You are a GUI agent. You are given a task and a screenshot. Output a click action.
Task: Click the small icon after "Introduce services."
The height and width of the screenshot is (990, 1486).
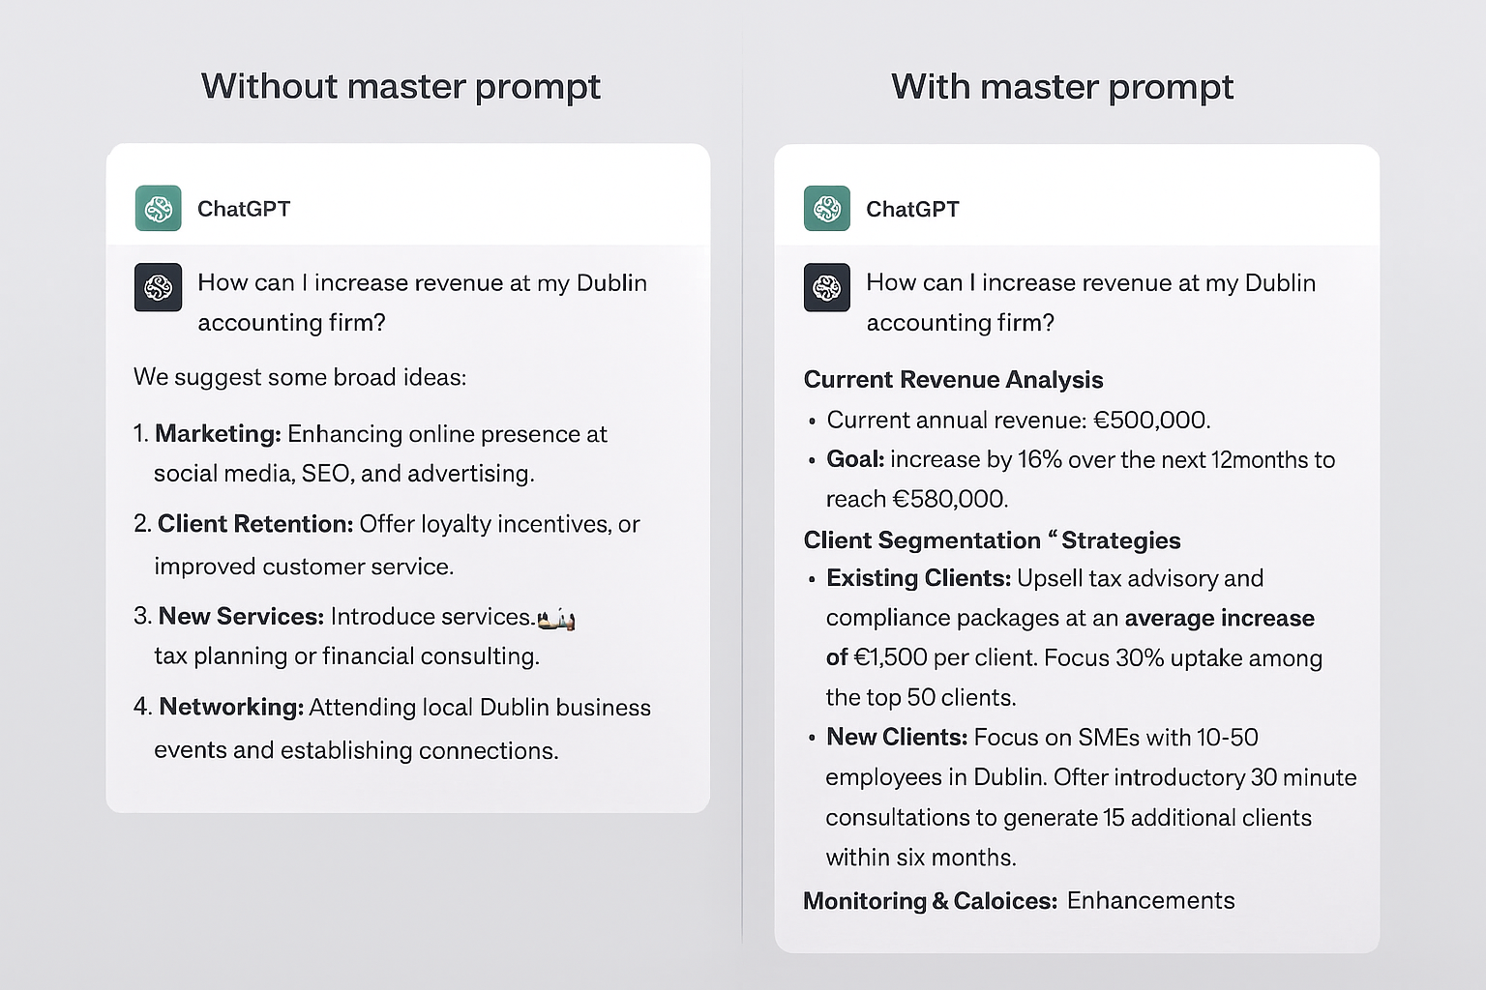pyautogui.click(x=556, y=619)
